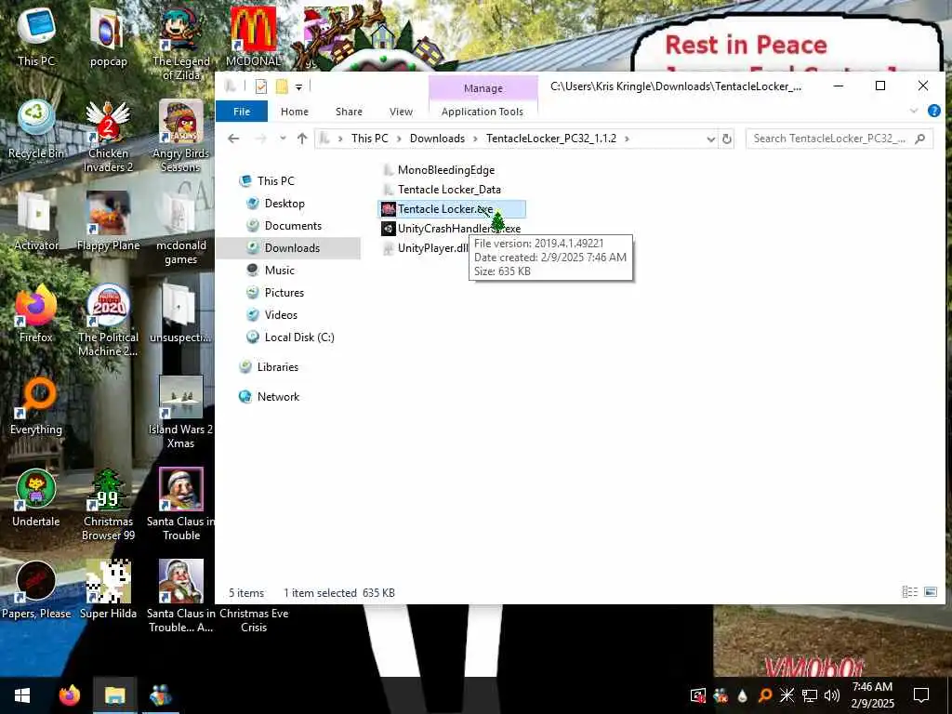Image resolution: width=952 pixels, height=714 pixels.
Task: Switch to details view layout
Action: tap(909, 592)
